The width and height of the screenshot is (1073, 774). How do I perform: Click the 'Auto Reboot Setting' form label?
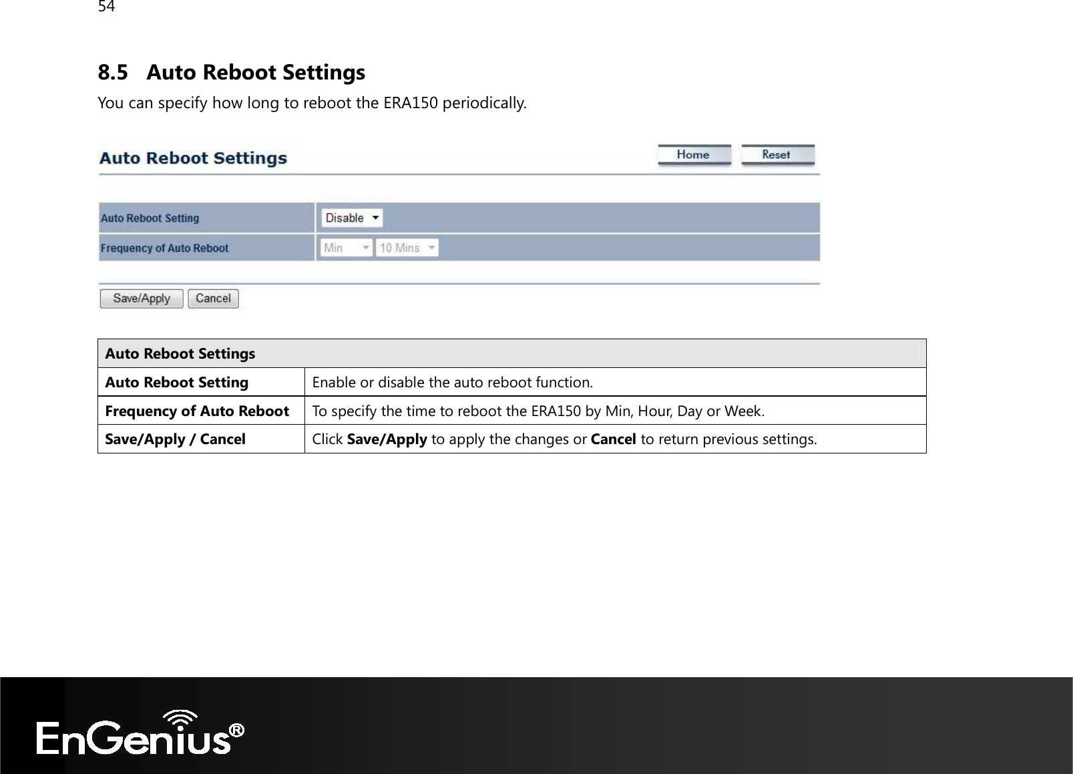pyautogui.click(x=150, y=218)
